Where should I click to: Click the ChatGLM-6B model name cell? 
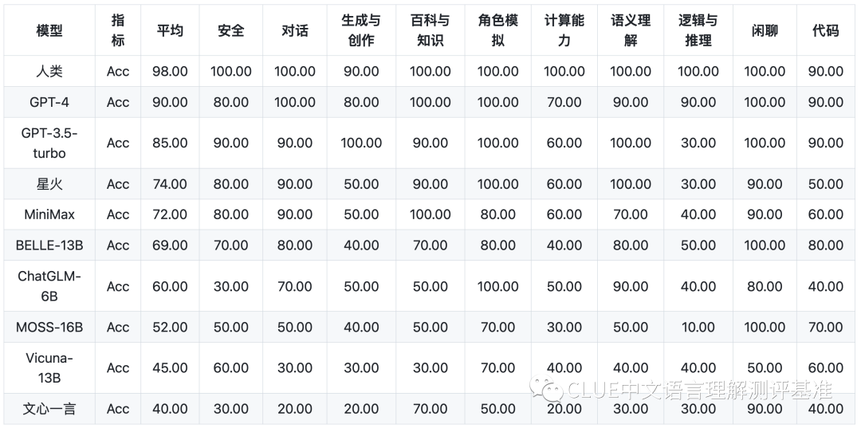click(x=49, y=286)
